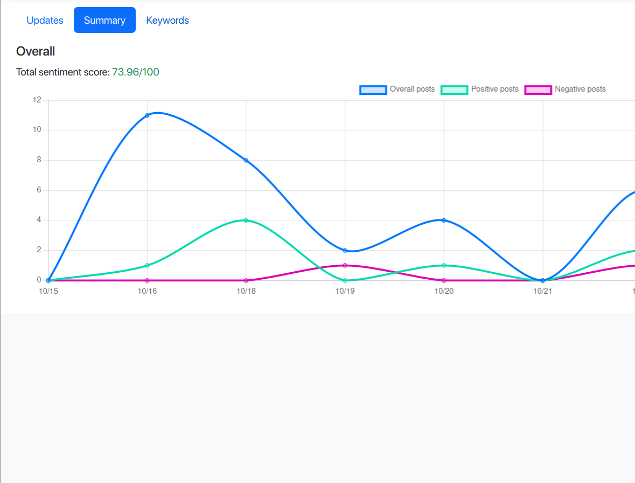This screenshot has height=483, width=635.
Task: Select the Overall posts point at 10/20
Action: [x=443, y=220]
